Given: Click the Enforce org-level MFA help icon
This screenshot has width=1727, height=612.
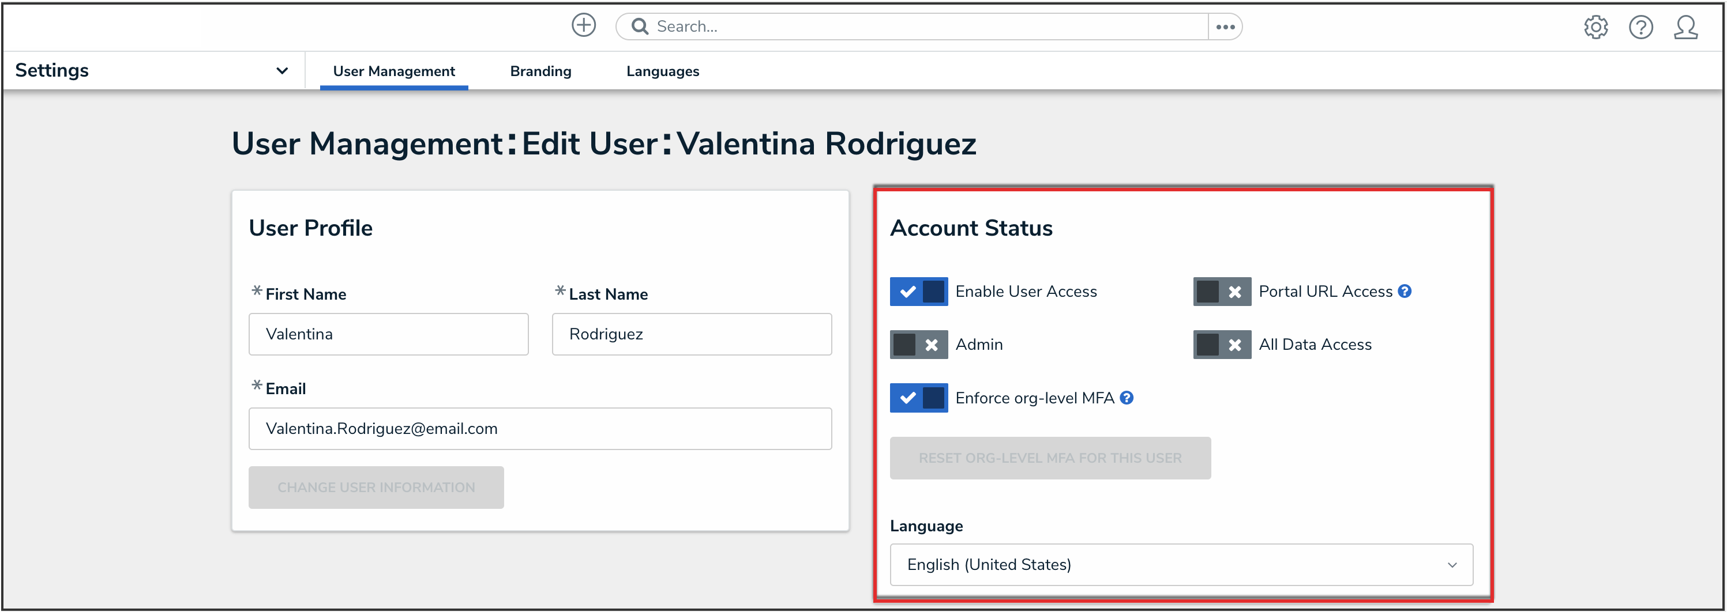Looking at the screenshot, I should tap(1127, 398).
